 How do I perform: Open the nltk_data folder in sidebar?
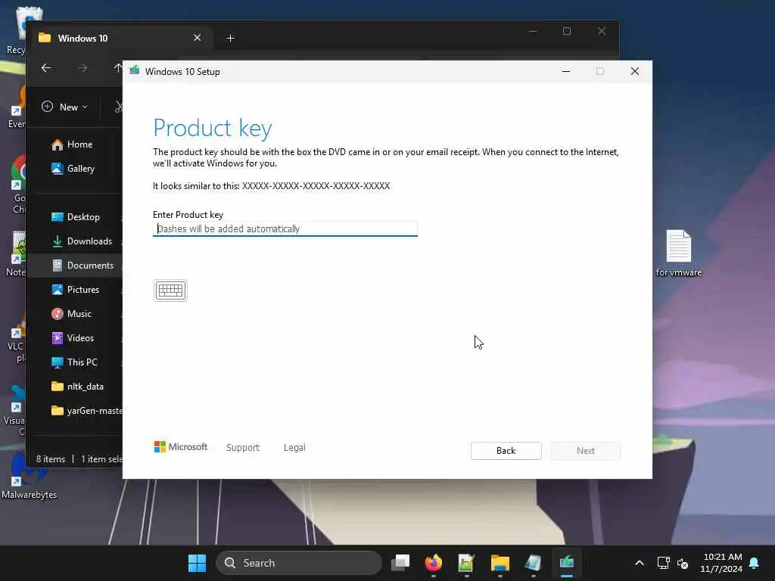pos(78,387)
